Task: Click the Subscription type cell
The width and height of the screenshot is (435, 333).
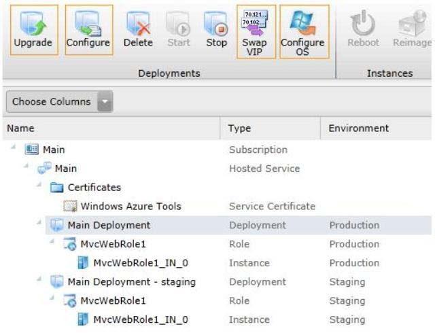Action: (258, 150)
